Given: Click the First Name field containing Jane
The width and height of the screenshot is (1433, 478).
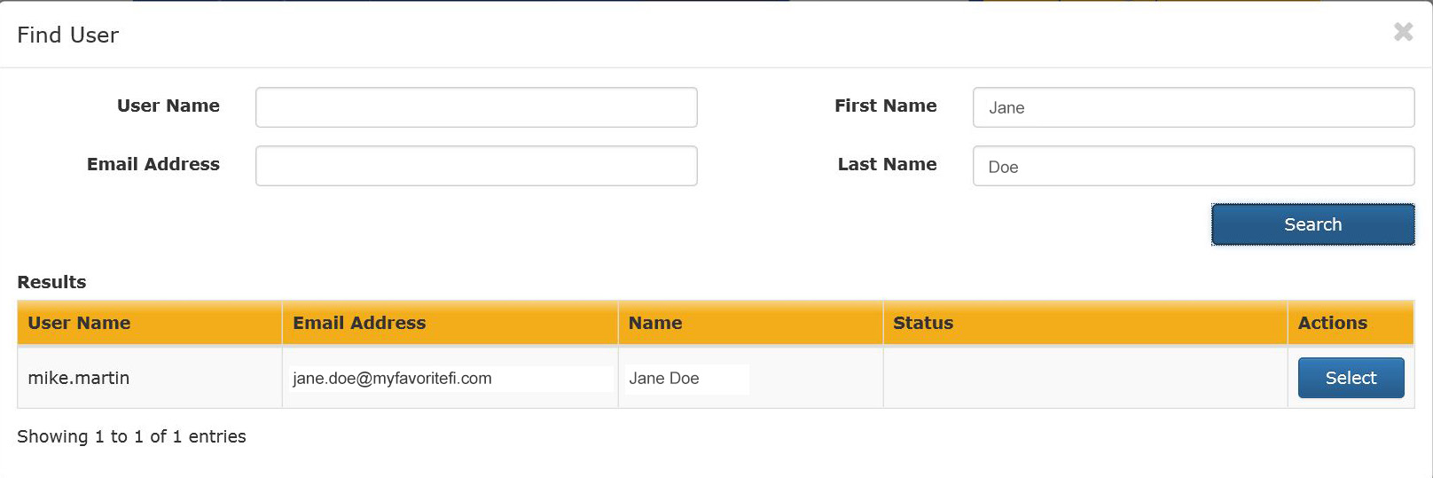Looking at the screenshot, I should click(x=1194, y=107).
